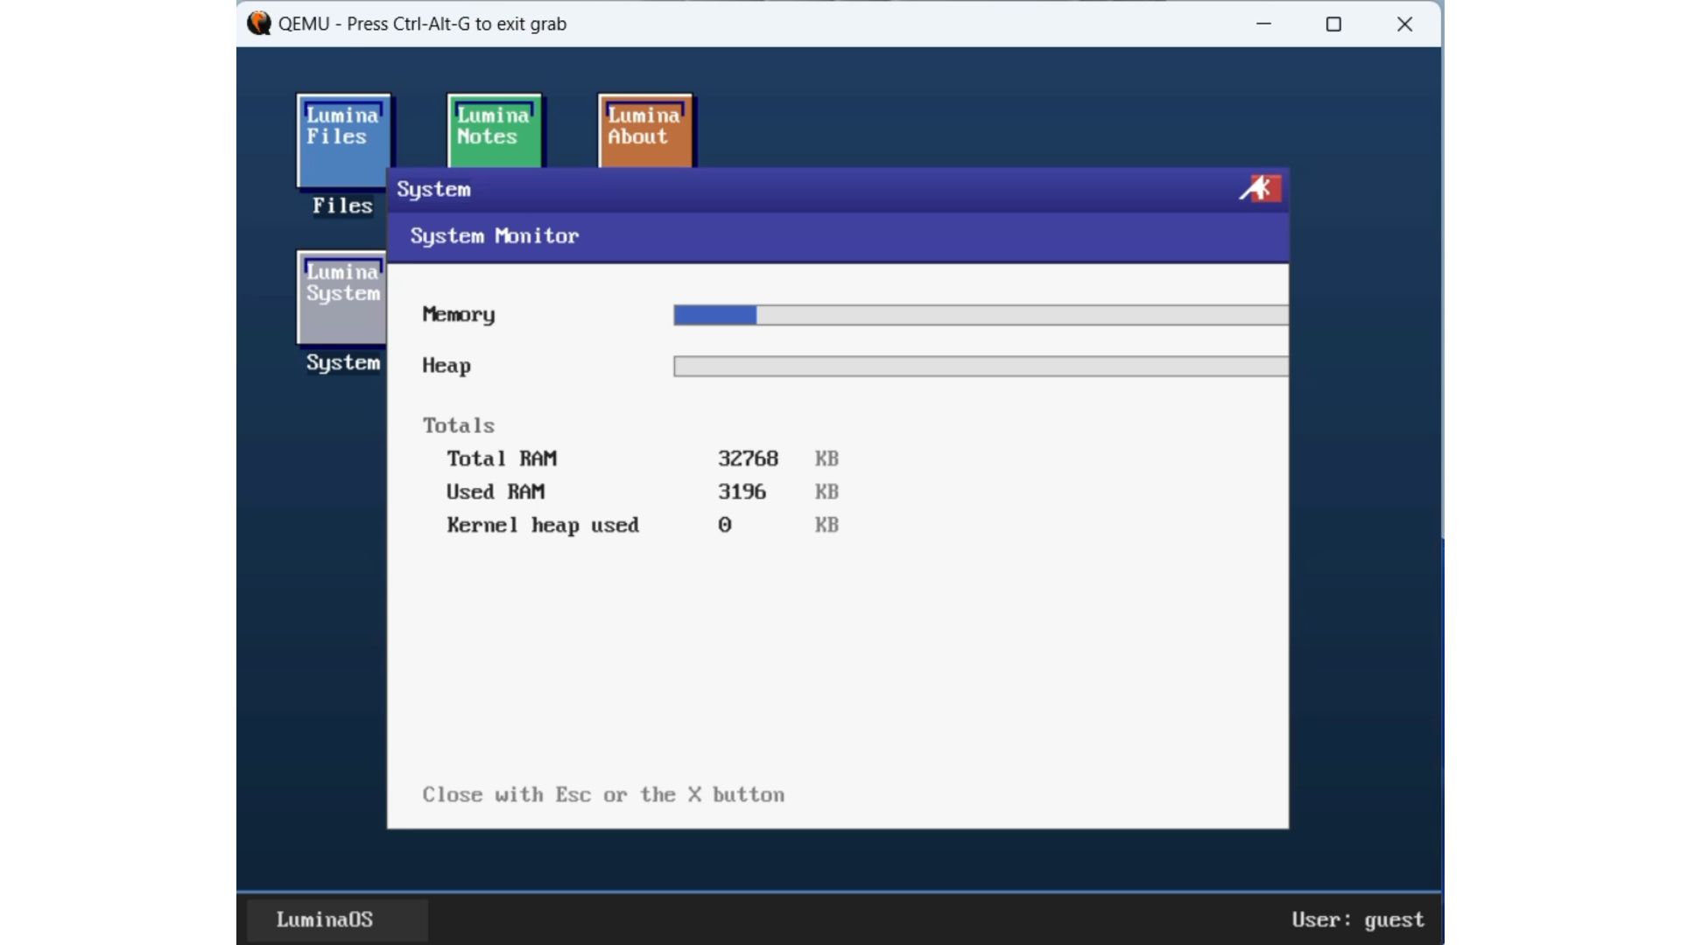
Task: Click the KB unit beside Kernel heap used
Action: click(826, 525)
